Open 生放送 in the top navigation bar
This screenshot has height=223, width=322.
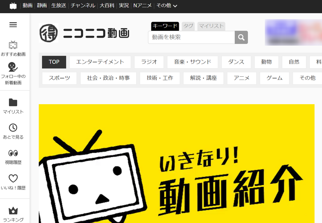click(59, 5)
